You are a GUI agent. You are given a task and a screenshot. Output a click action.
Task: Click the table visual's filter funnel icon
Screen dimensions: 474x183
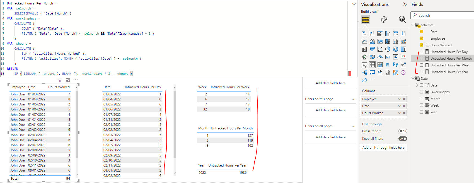click(60, 80)
